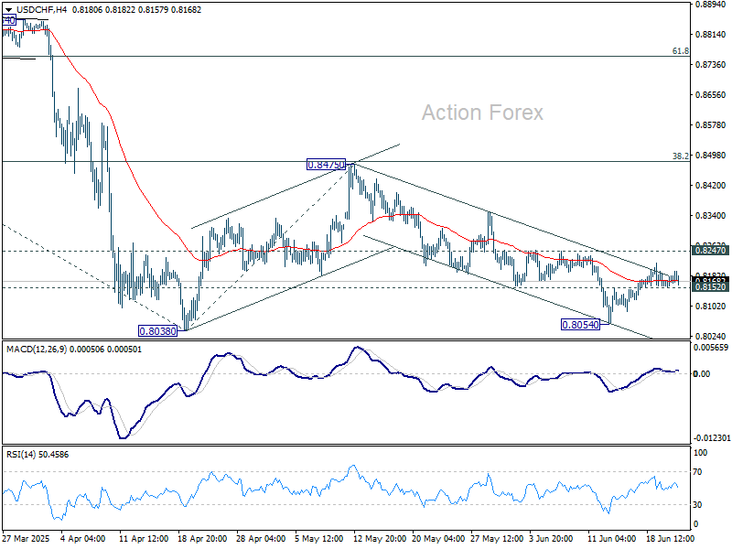Screen dimensions: 732x549
Task: Click the 0.87360 price axis value
Action: click(711, 64)
